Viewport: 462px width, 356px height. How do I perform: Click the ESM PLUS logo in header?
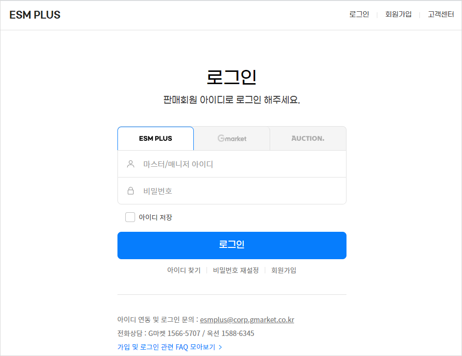(x=35, y=15)
